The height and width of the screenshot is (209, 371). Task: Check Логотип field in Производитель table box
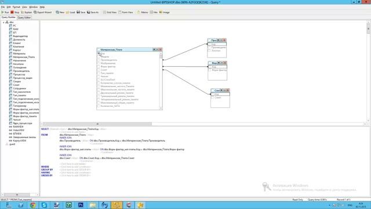tap(209, 51)
